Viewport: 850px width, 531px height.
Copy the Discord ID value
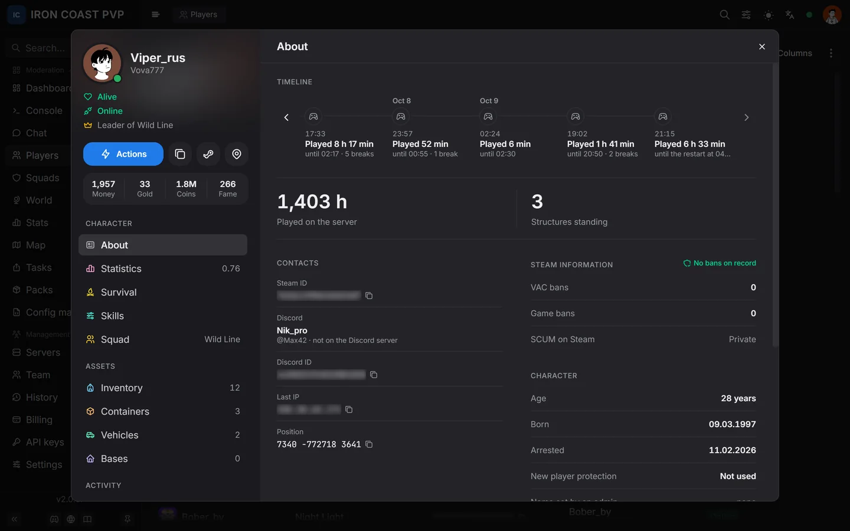(x=374, y=375)
